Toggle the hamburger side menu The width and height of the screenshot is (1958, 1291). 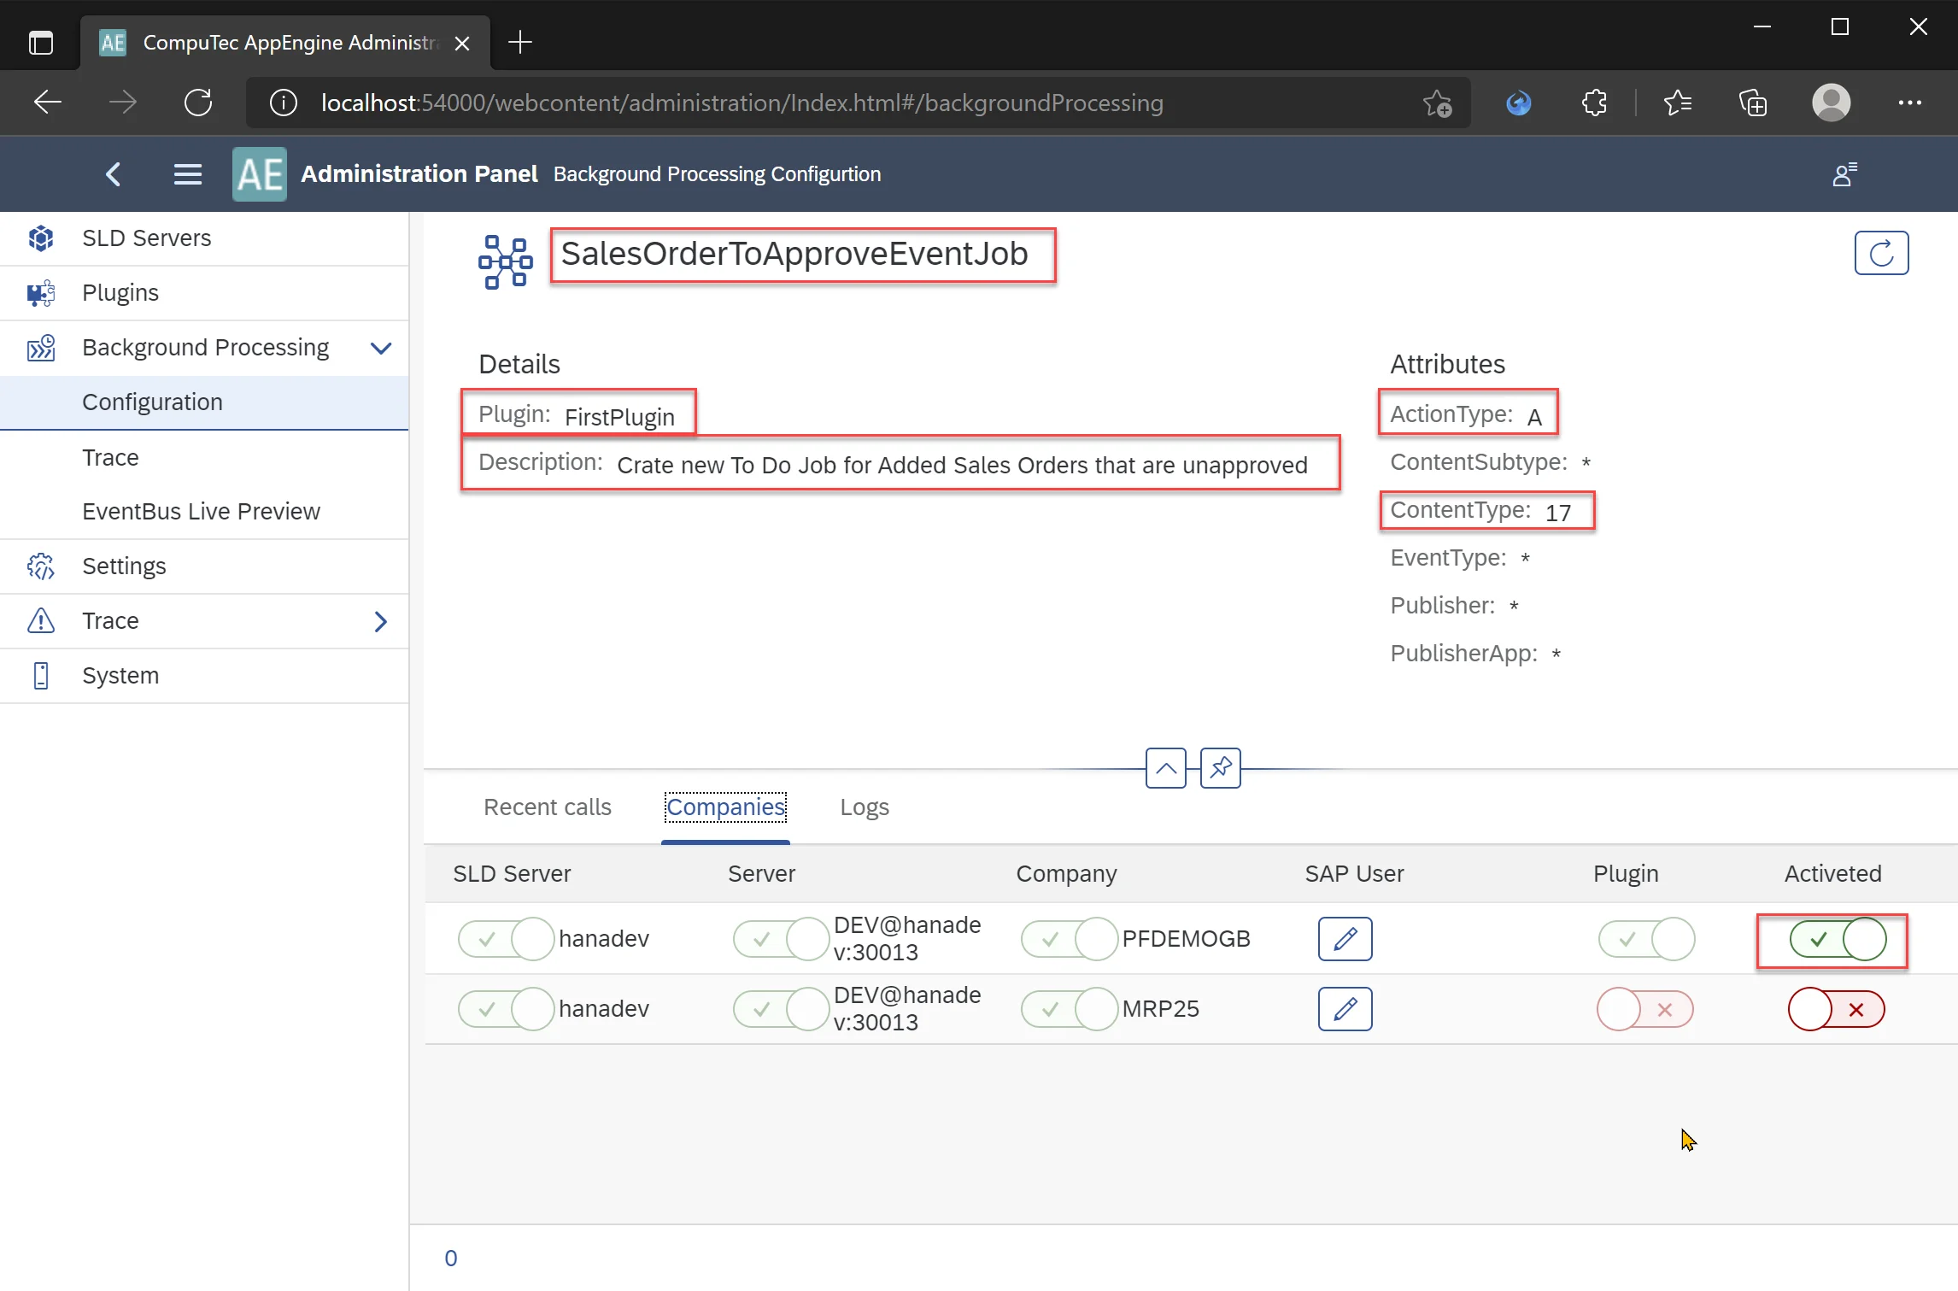(187, 174)
